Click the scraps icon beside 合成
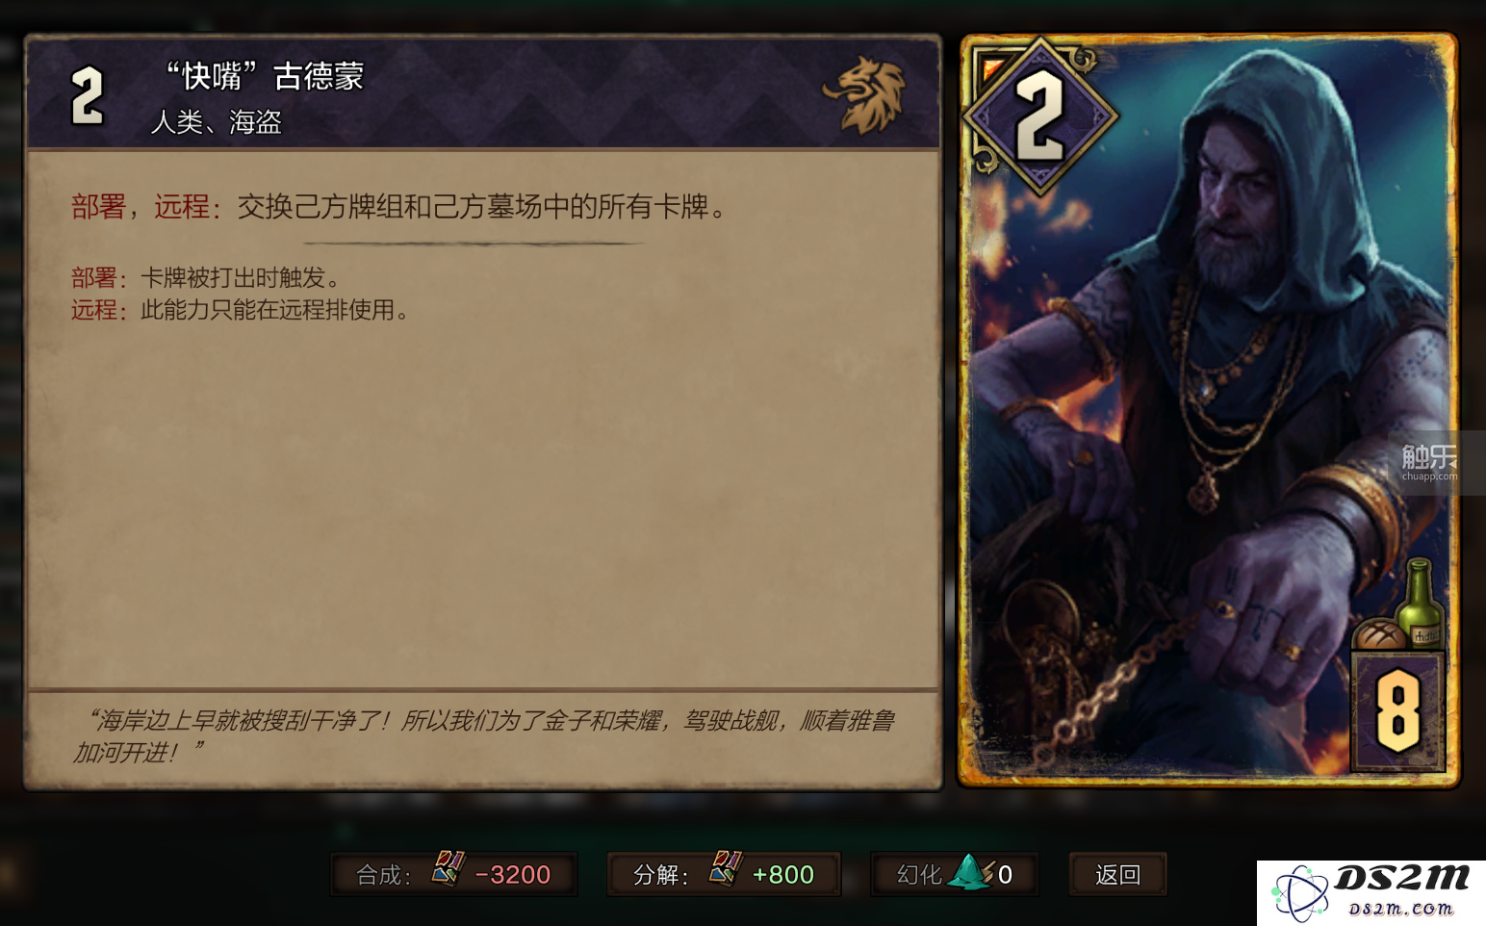The height and width of the screenshot is (926, 1486). tap(448, 868)
